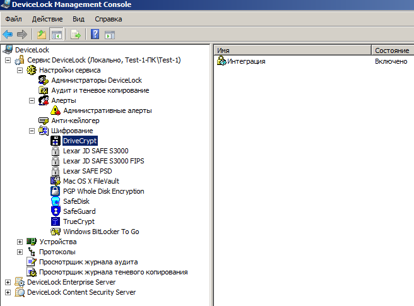Select Windows BitLocker To Go item
This screenshot has height=306, width=414.
(x=101, y=232)
